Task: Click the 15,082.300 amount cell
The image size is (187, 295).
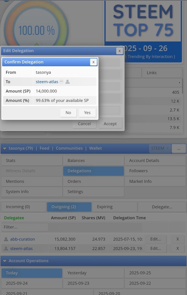Action: pyautogui.click(x=65, y=239)
